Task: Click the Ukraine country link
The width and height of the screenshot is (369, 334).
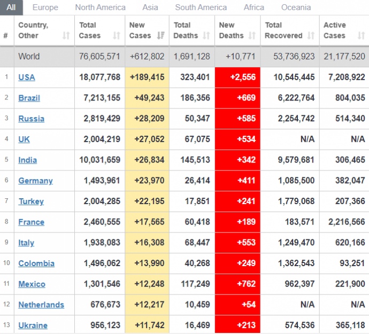Action: pyautogui.click(x=33, y=325)
